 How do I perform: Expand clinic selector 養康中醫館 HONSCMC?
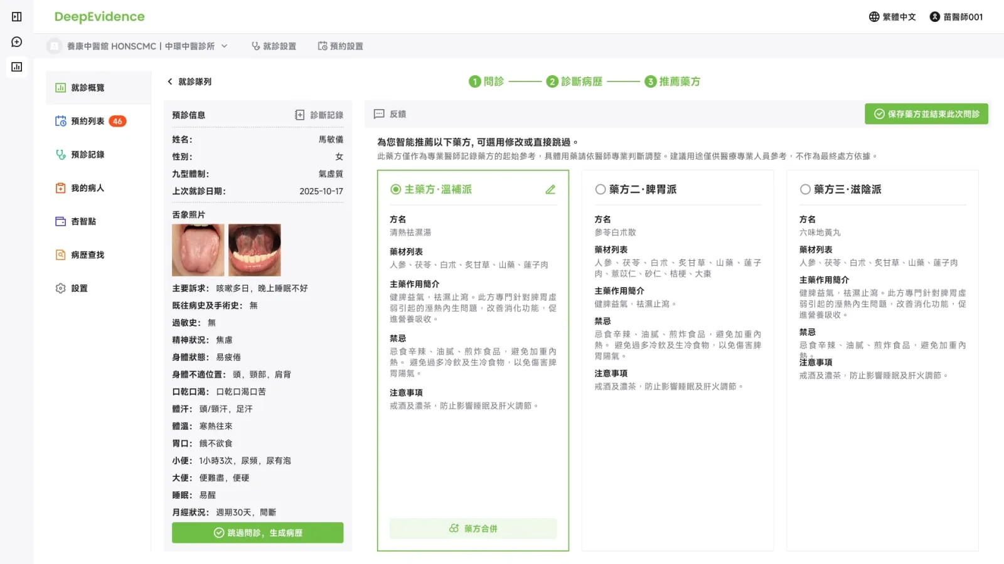(x=138, y=46)
